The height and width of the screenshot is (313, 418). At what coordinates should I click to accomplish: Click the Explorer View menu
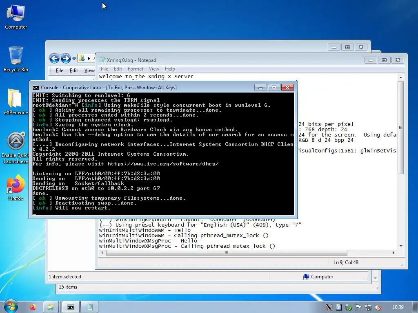[89, 71]
